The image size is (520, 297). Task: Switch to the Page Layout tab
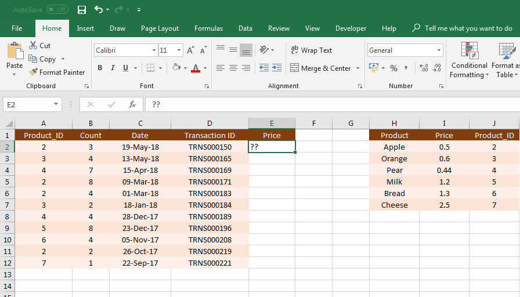click(x=160, y=28)
